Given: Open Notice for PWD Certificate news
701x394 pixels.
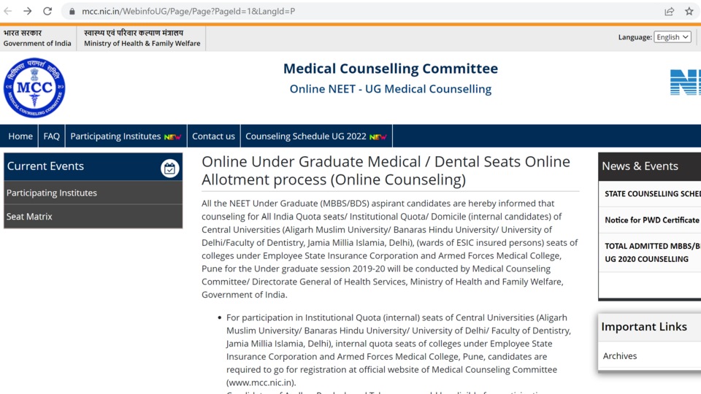Looking at the screenshot, I should pos(651,220).
